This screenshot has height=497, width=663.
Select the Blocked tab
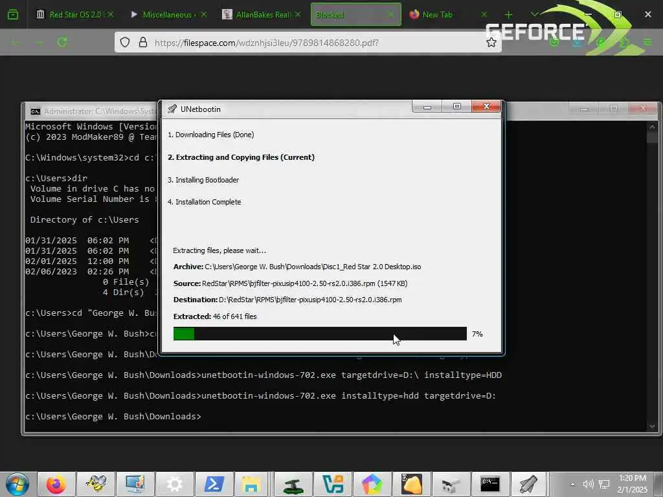(356, 15)
